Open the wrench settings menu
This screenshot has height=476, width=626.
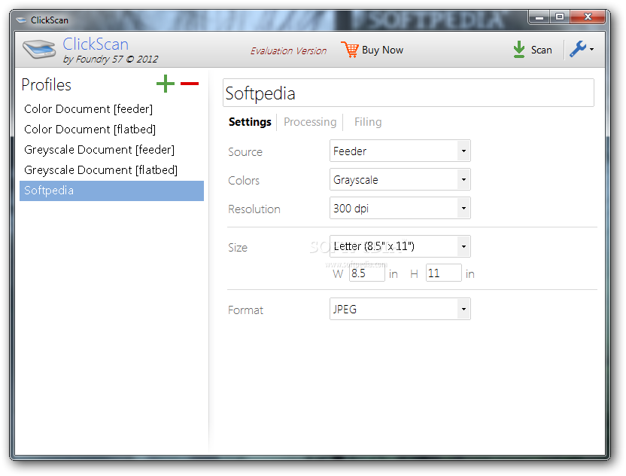coord(578,49)
